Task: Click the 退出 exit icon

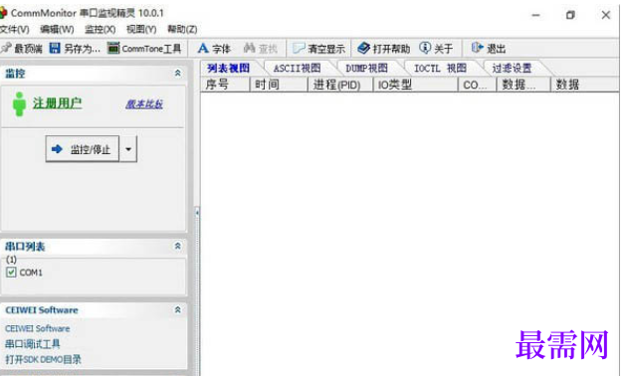Action: tap(477, 48)
